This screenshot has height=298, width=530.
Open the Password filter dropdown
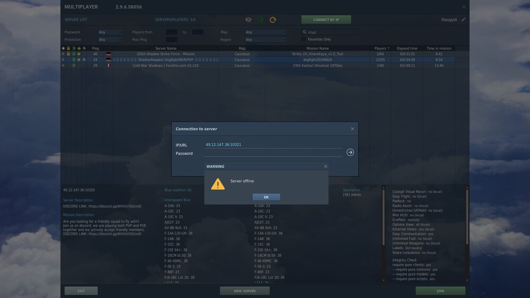pos(110,32)
